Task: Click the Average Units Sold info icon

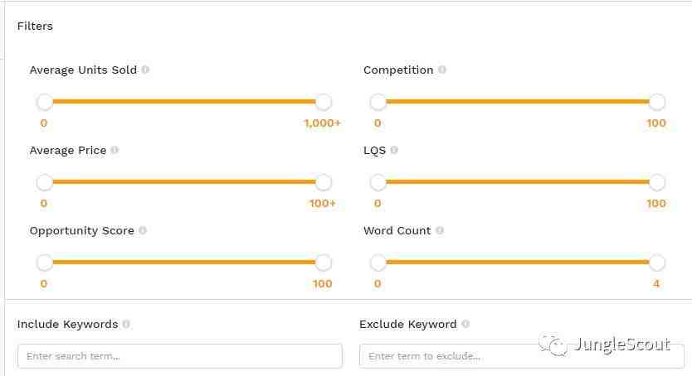Action: [146, 70]
